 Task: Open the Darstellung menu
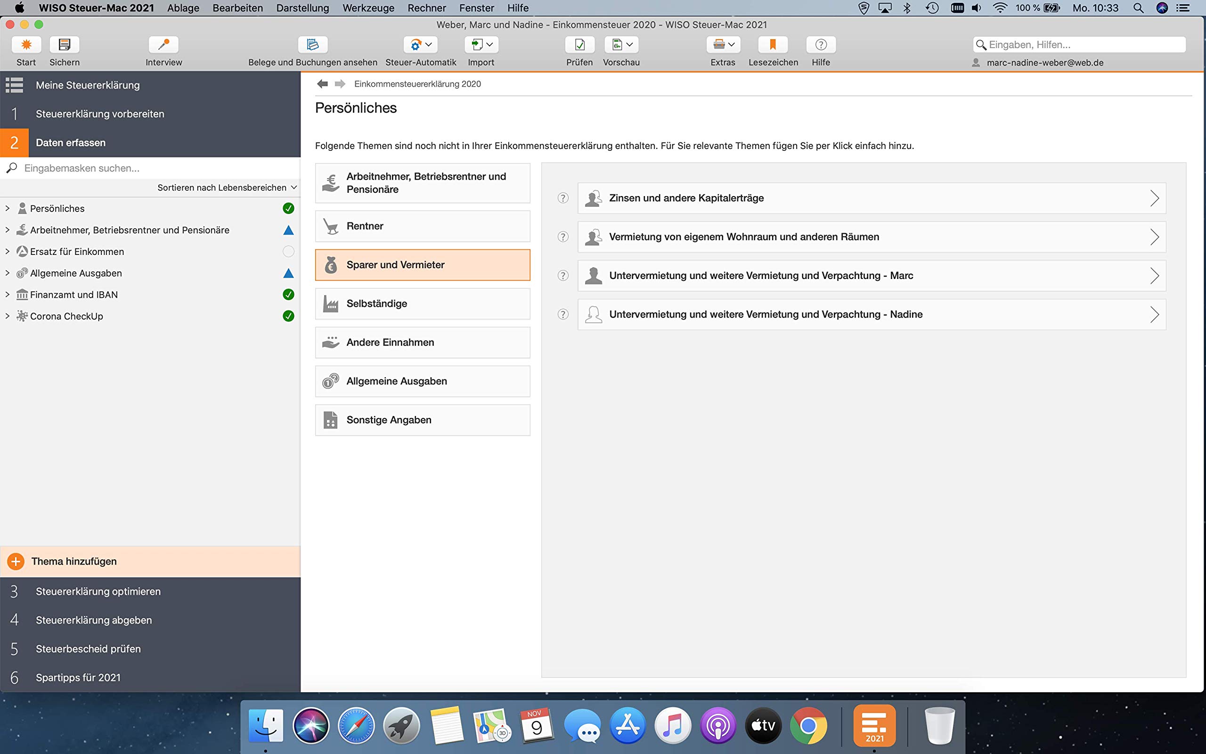point(302,8)
